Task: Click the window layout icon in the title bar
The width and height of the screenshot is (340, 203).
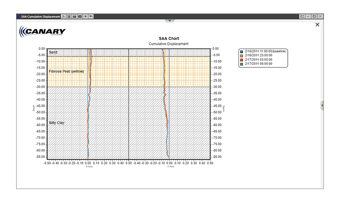Action: click(x=314, y=17)
